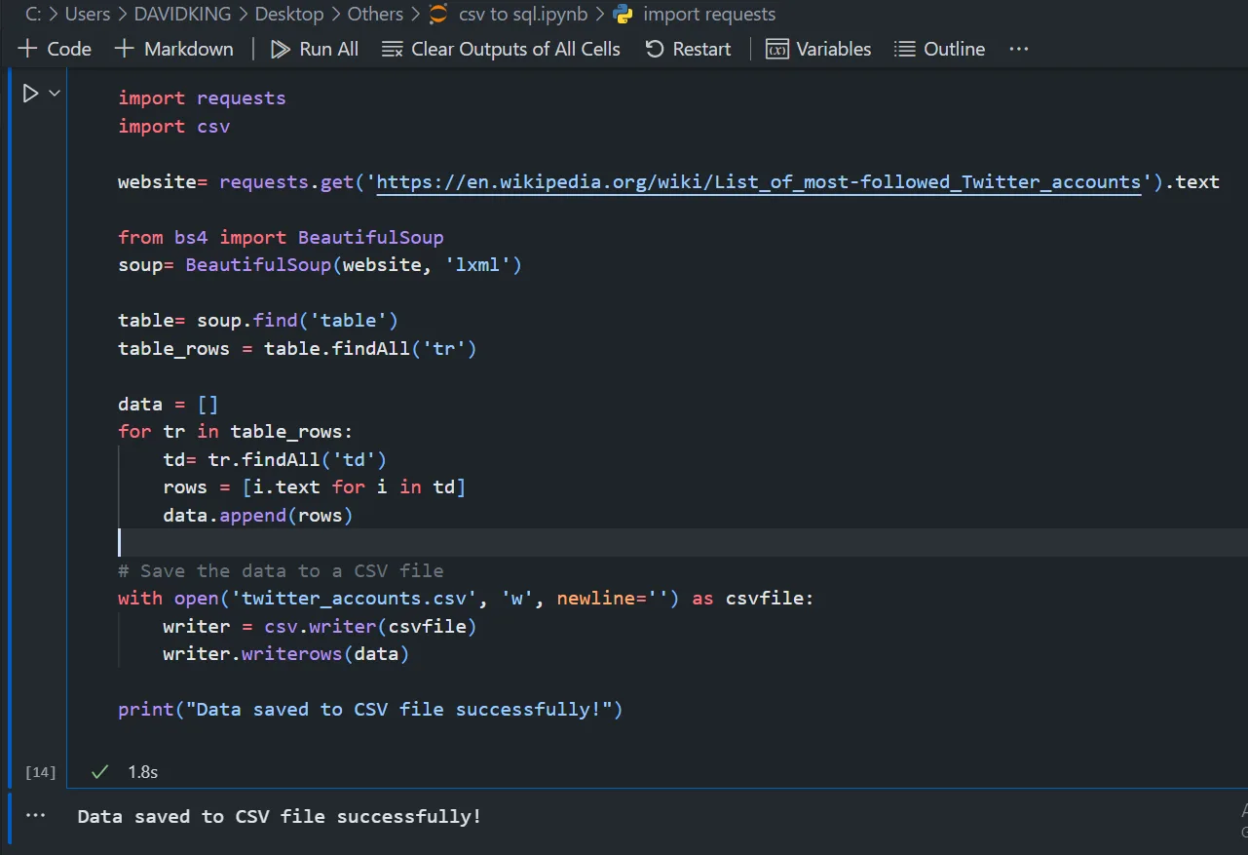Screen dimensions: 1248x855
Task: Add a new Code cell
Action: tap(55, 49)
